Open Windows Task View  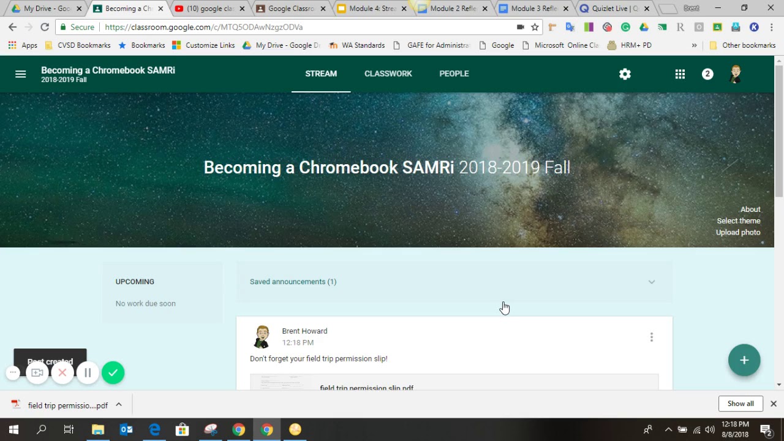[x=69, y=430]
